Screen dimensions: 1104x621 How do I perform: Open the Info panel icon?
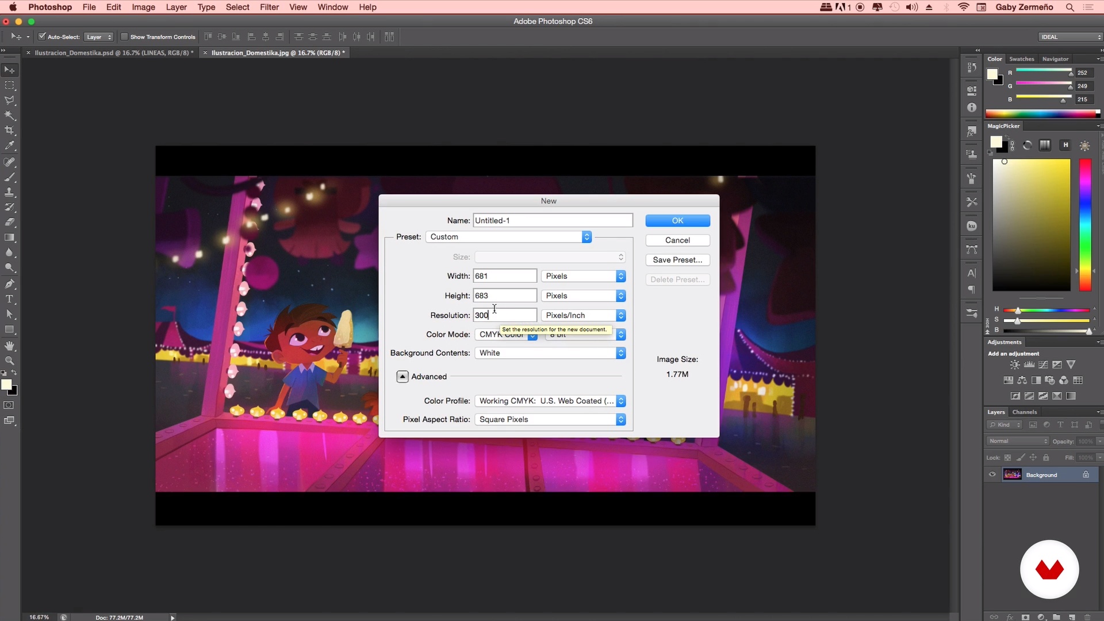(x=971, y=108)
